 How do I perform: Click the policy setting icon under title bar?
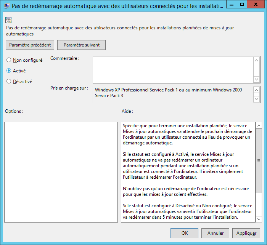click(x=8, y=20)
